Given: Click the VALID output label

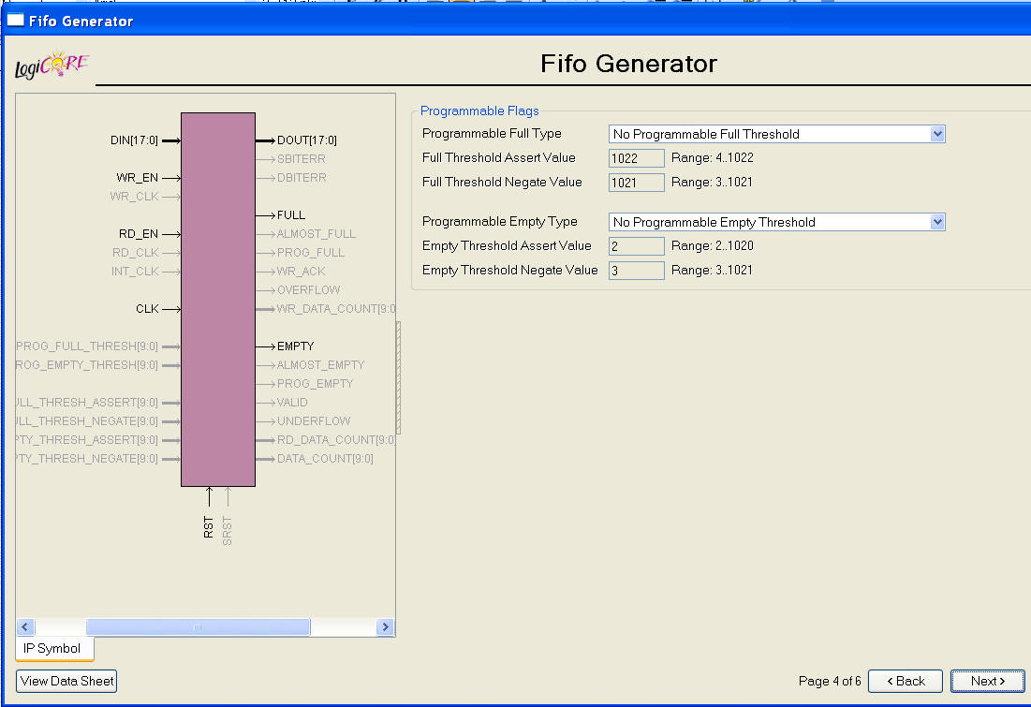Looking at the screenshot, I should [x=292, y=403].
